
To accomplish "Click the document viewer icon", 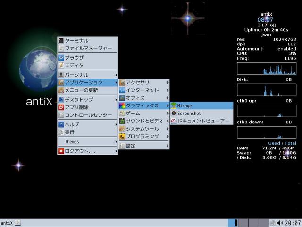I will click(174, 121).
